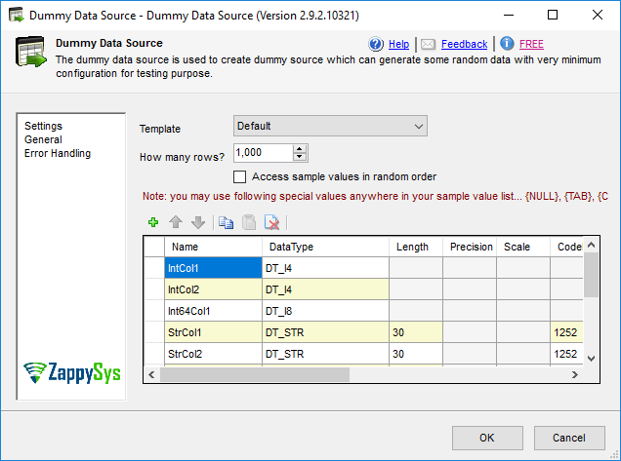Click the Dummy Data Source header icon
621x461 pixels.
pos(31,52)
